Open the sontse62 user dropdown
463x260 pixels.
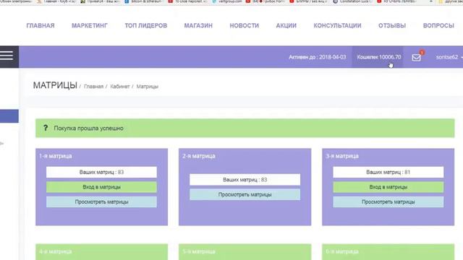pos(449,57)
